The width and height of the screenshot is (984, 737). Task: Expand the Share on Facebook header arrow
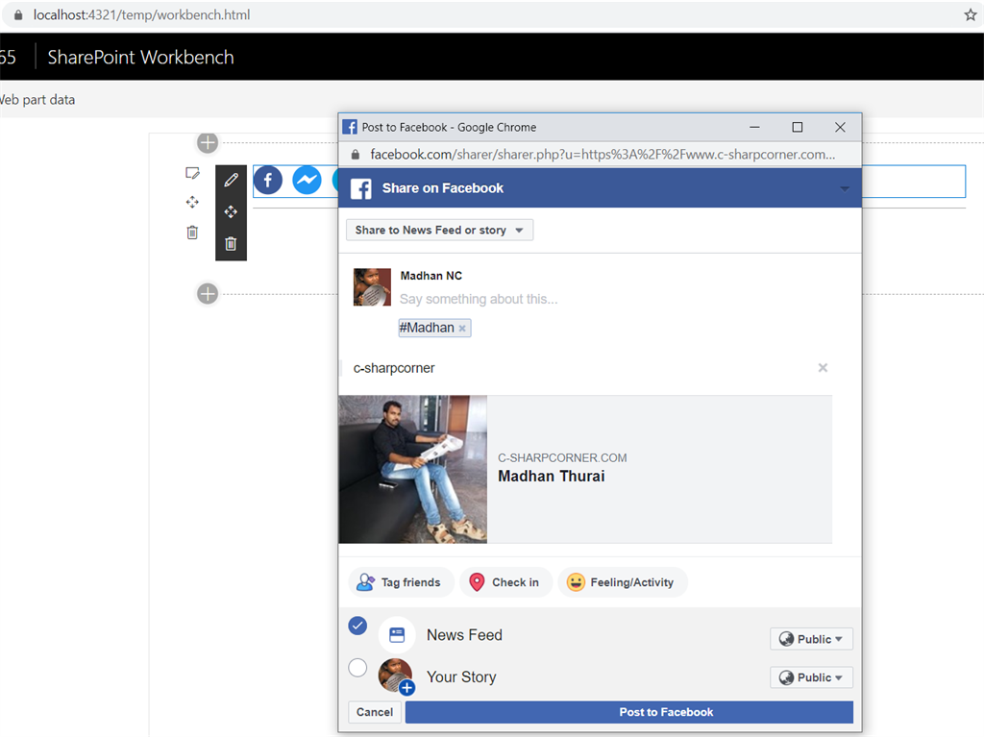(x=845, y=188)
